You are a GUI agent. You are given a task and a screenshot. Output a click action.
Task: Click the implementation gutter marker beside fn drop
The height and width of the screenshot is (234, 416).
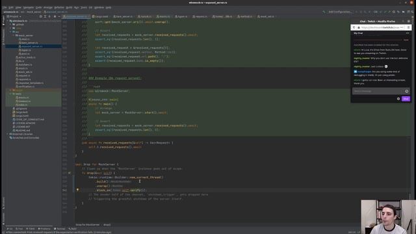coord(70,173)
